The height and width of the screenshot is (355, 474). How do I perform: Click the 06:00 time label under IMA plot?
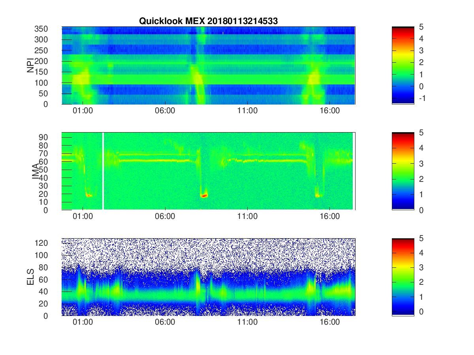click(165, 217)
